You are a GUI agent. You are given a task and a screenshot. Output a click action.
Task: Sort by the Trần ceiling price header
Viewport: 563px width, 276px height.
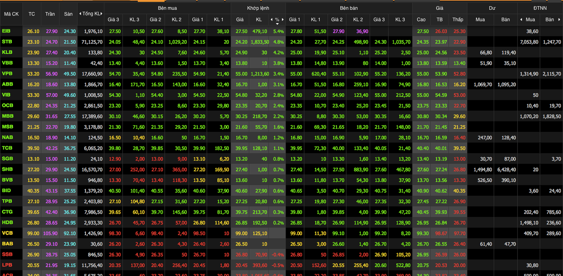[x=50, y=14]
